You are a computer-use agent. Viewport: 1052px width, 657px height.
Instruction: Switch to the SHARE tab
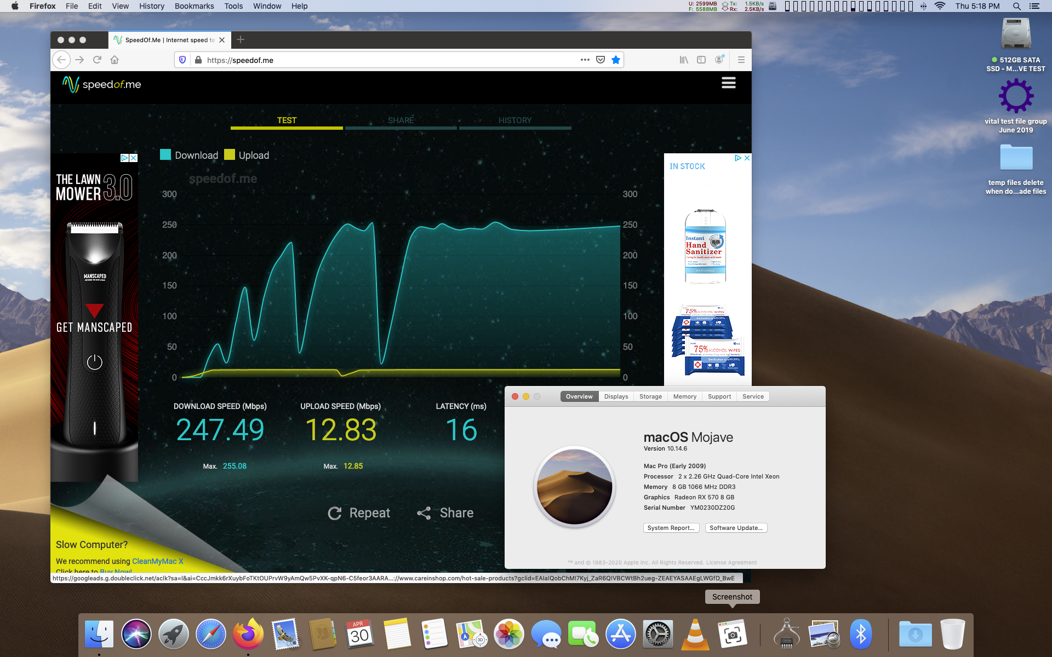point(401,120)
